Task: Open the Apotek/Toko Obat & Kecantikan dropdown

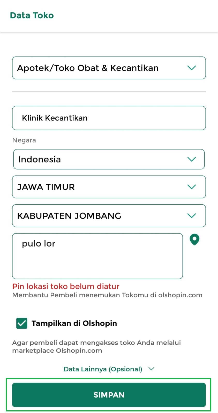Action: click(103, 68)
